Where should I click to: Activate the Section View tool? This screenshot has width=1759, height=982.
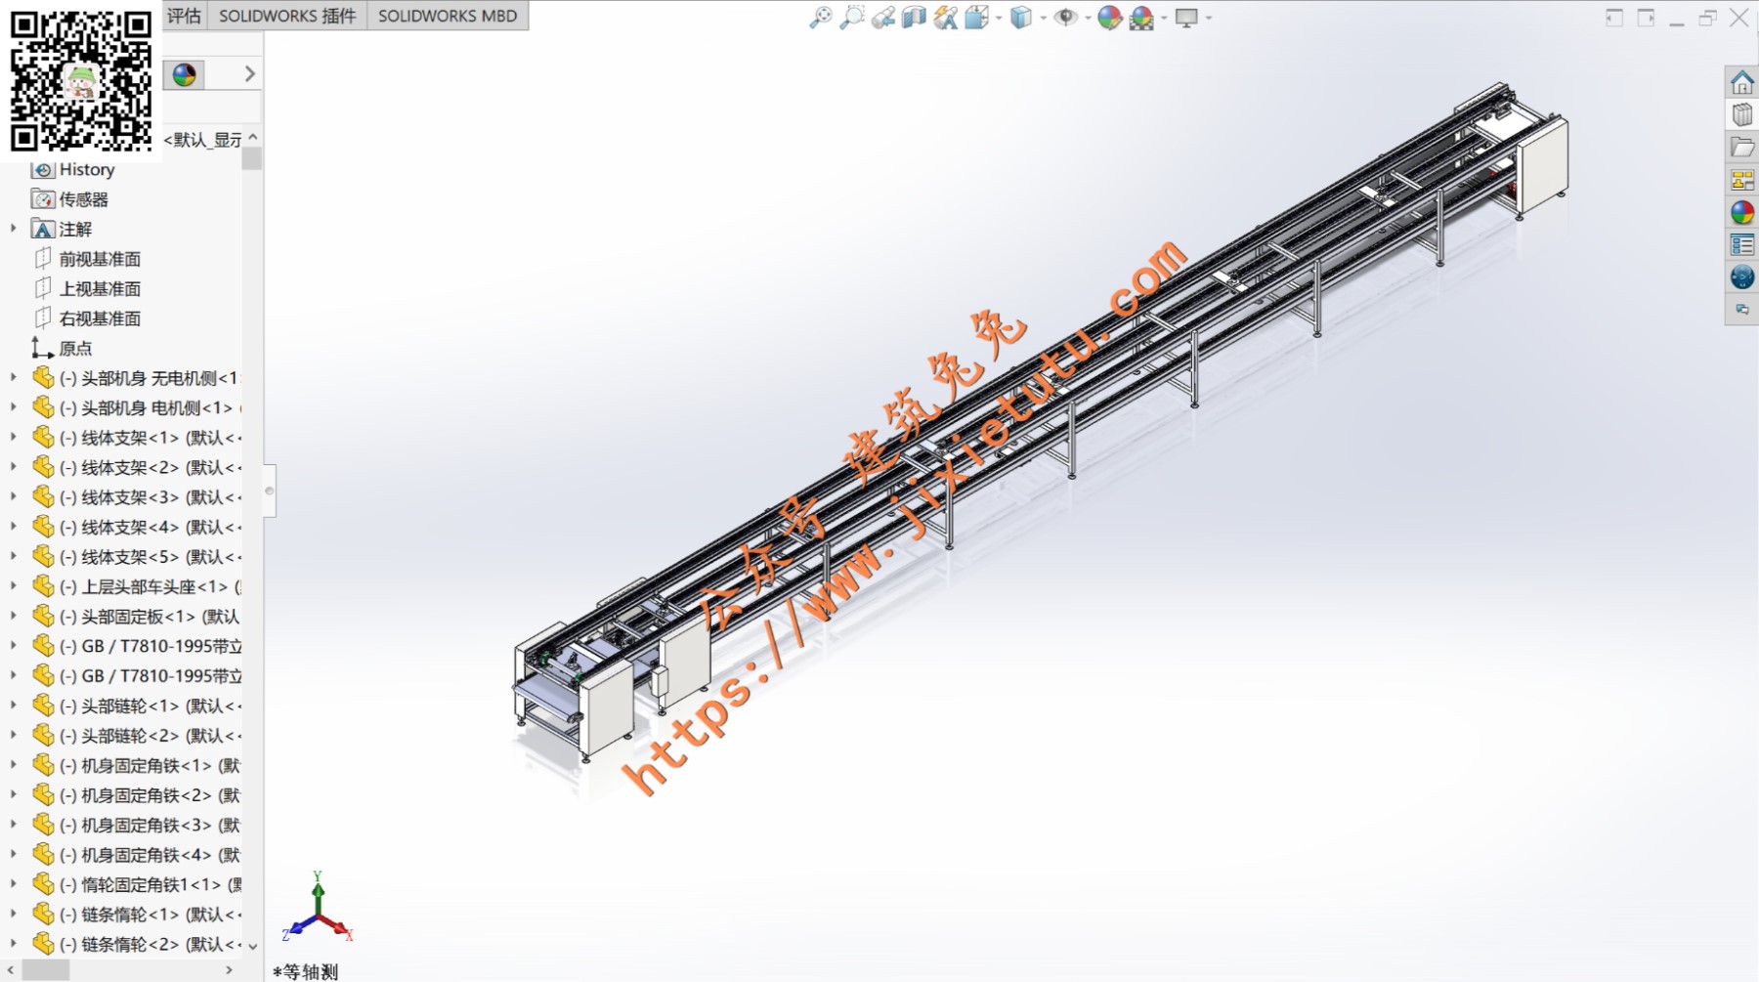pos(914,18)
